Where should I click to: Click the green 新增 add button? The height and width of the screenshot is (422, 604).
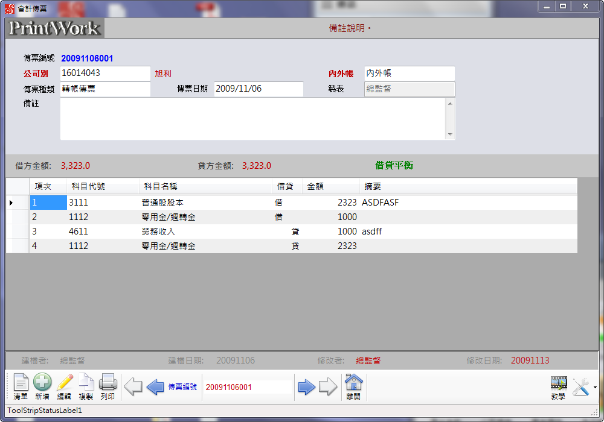click(42, 386)
